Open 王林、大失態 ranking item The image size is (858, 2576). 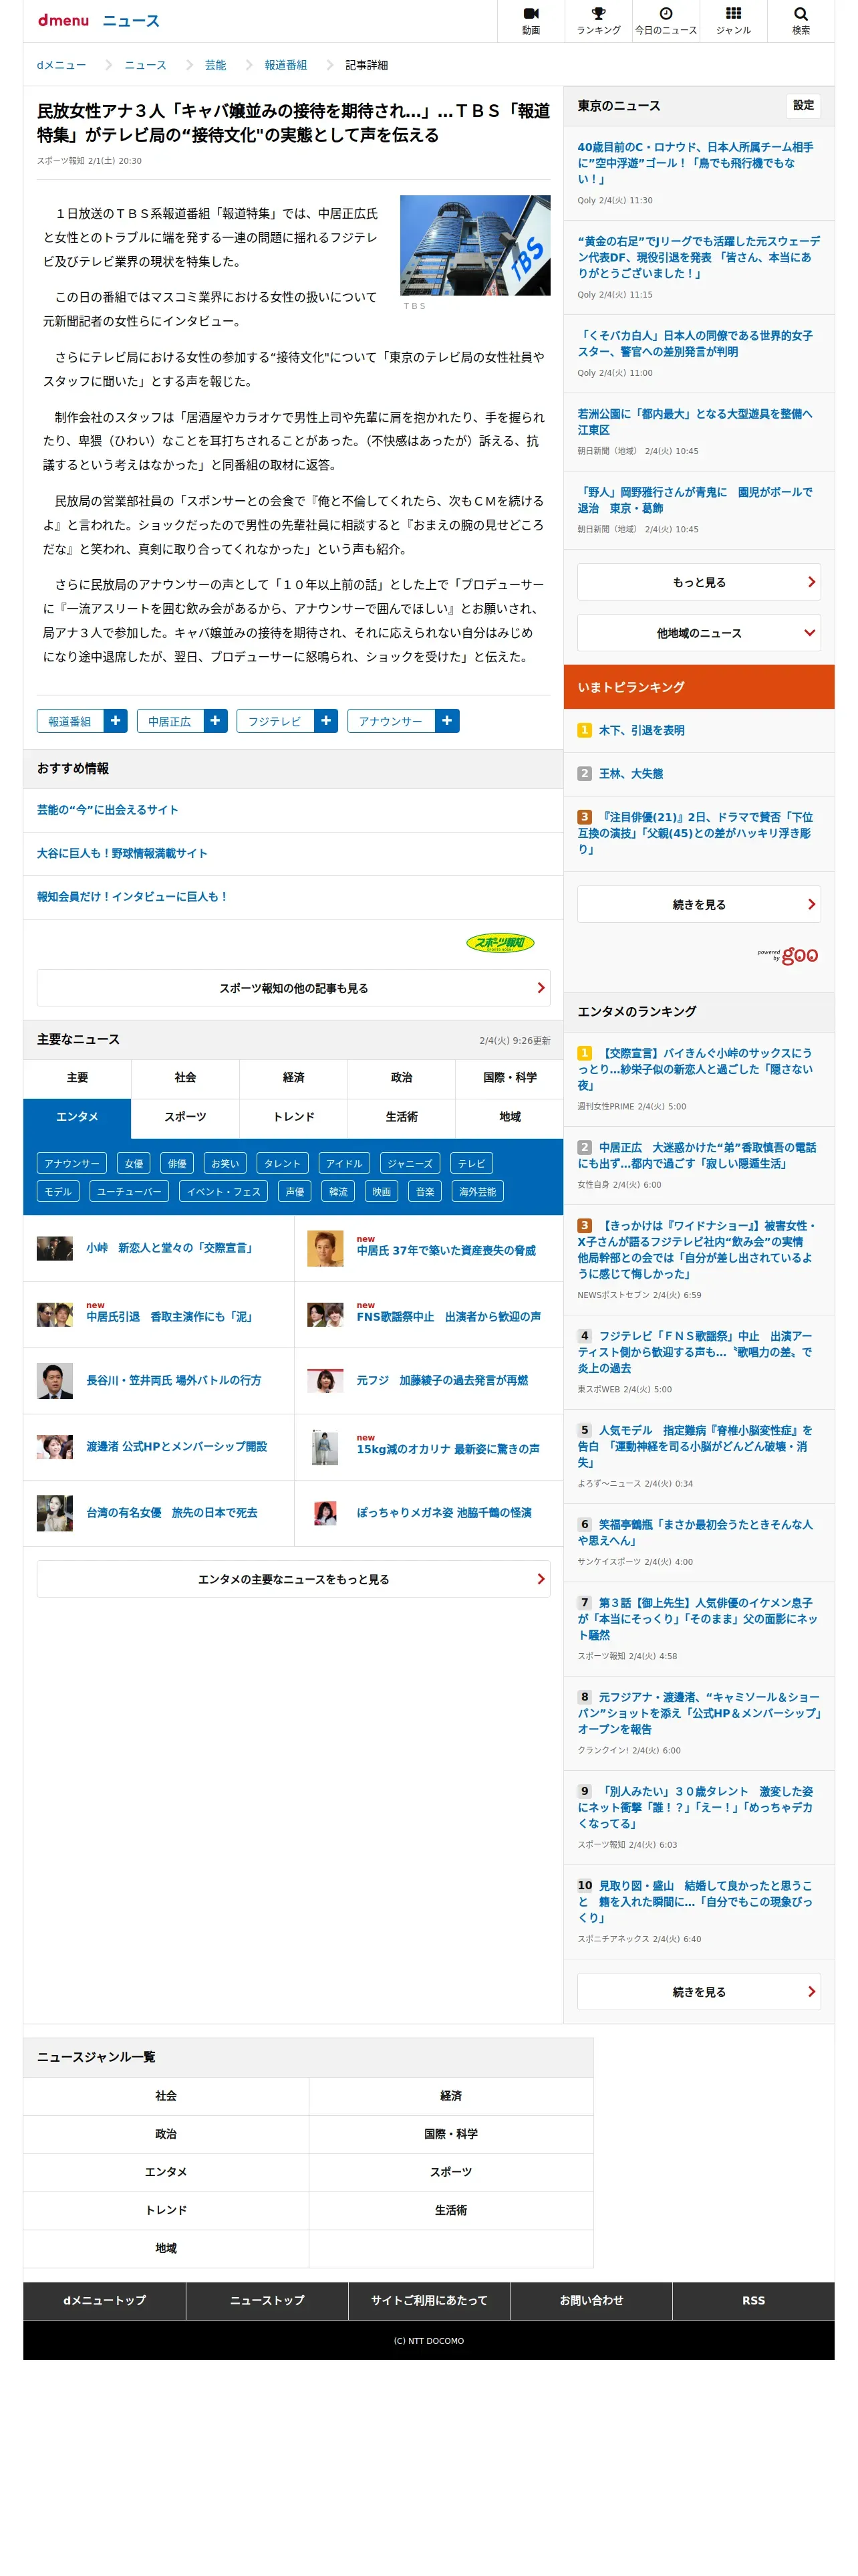coord(630,773)
